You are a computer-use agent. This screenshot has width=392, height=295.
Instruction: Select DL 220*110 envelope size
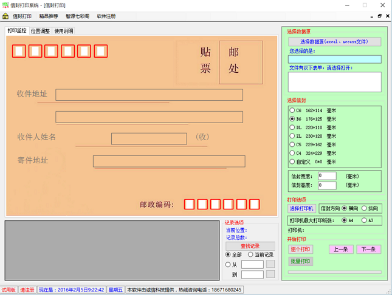(312, 127)
